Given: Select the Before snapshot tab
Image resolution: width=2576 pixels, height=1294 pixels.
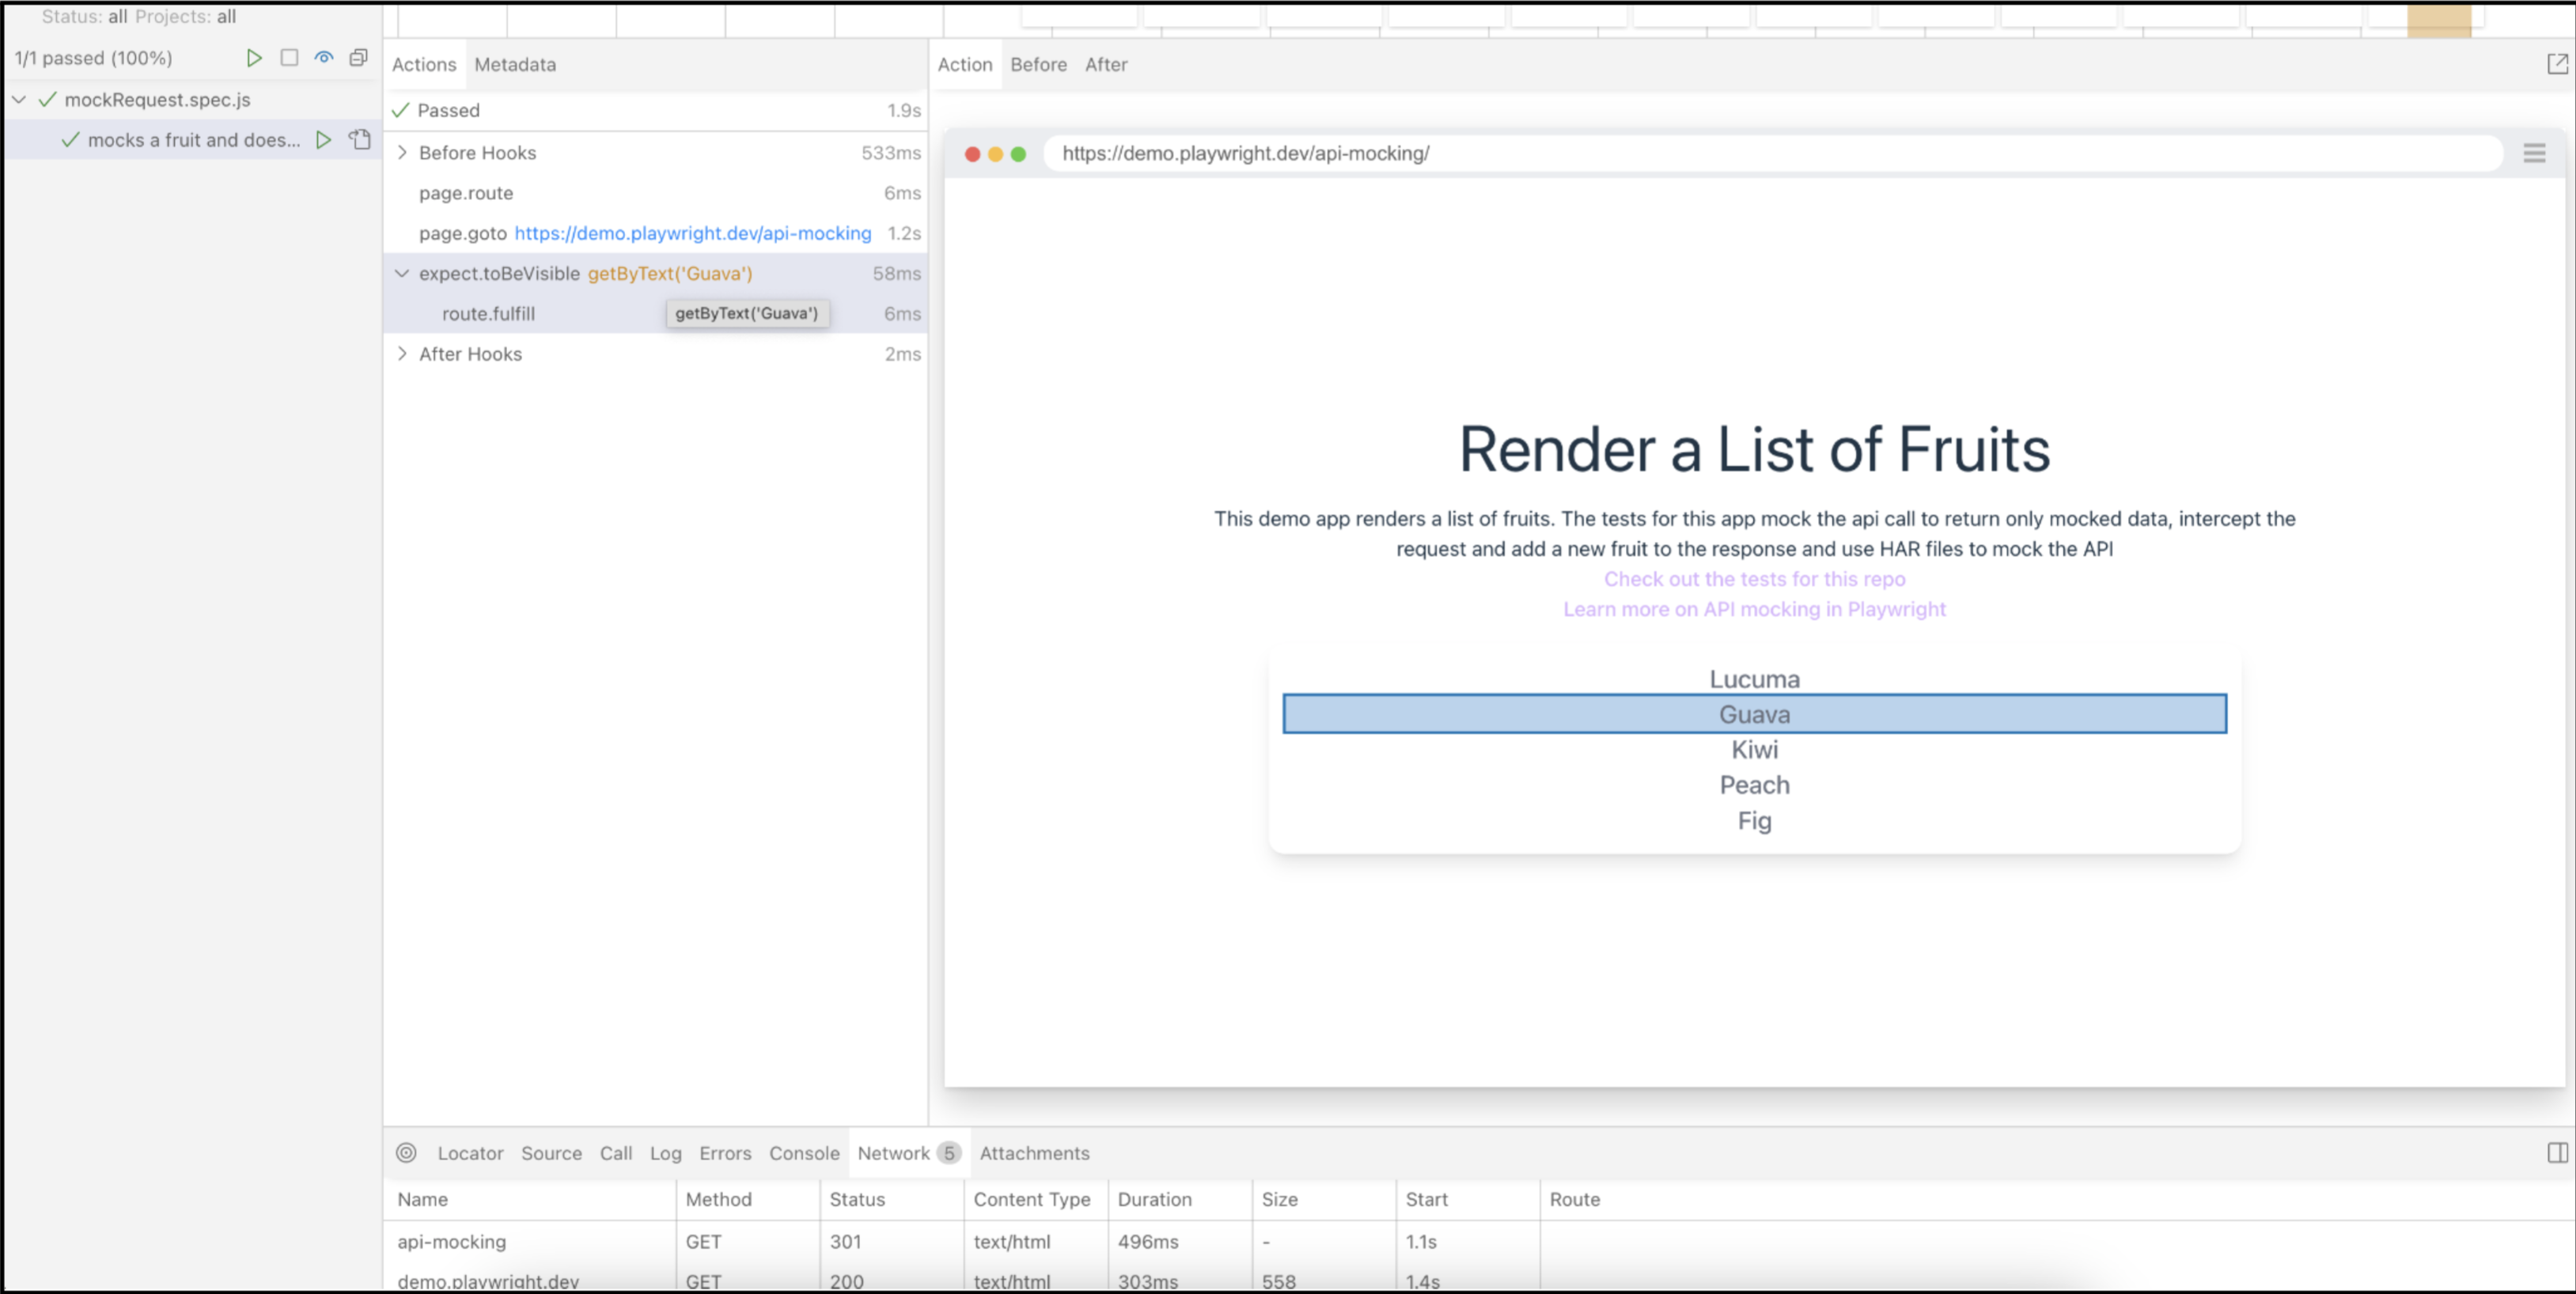Looking at the screenshot, I should click(1038, 65).
